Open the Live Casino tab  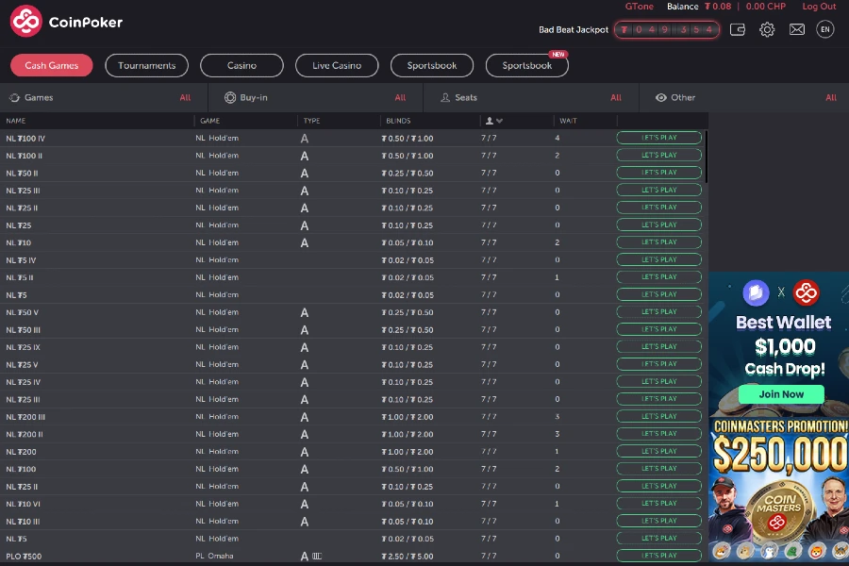pos(337,65)
